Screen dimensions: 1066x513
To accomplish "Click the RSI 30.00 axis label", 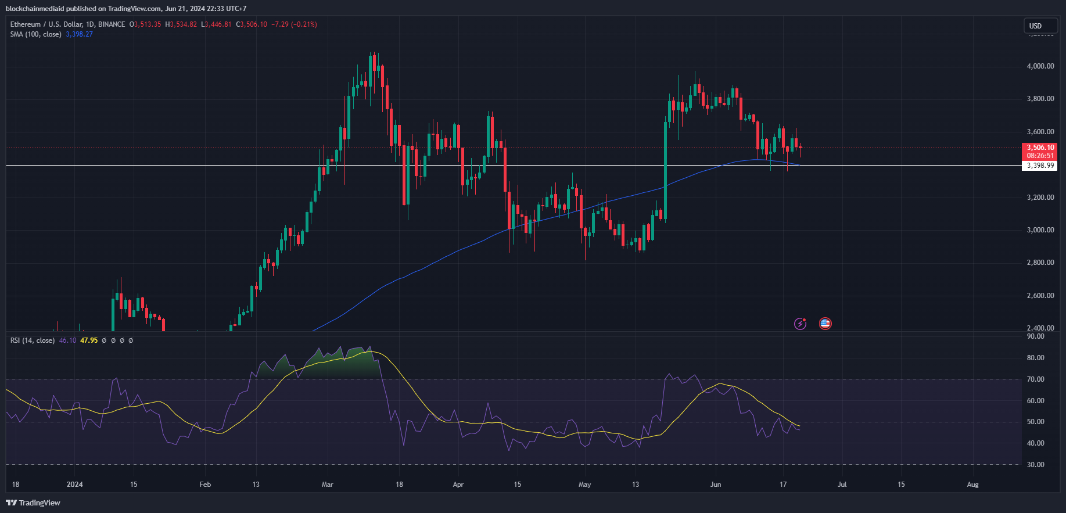I will click(1035, 465).
